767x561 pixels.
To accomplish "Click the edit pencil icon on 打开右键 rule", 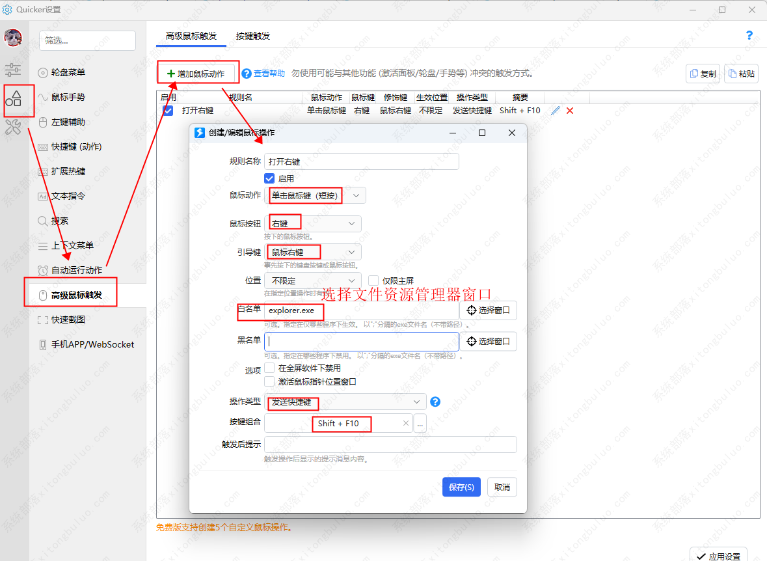I will coord(556,111).
